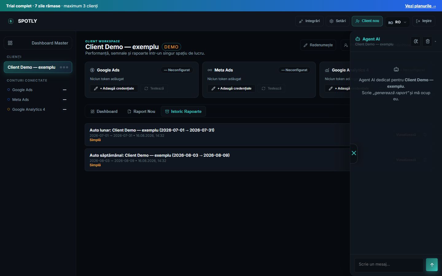442x276 pixels.
Task: Click the robot icon in the chat body
Action: (396, 69)
